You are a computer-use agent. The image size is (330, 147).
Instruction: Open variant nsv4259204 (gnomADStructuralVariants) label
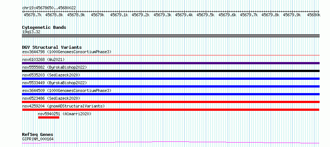coord(63,106)
